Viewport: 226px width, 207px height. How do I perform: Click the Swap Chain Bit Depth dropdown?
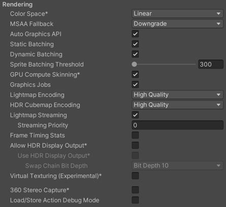[177, 165]
